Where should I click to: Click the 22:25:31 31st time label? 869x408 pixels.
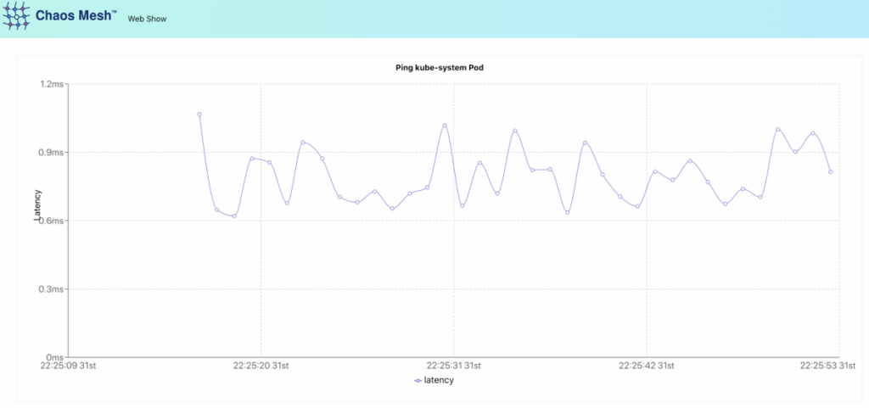(454, 366)
